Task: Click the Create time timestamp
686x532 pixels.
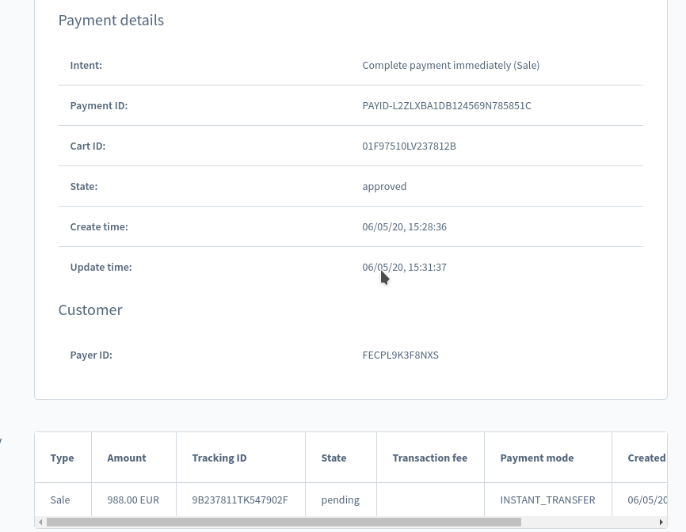Action: coord(405,226)
